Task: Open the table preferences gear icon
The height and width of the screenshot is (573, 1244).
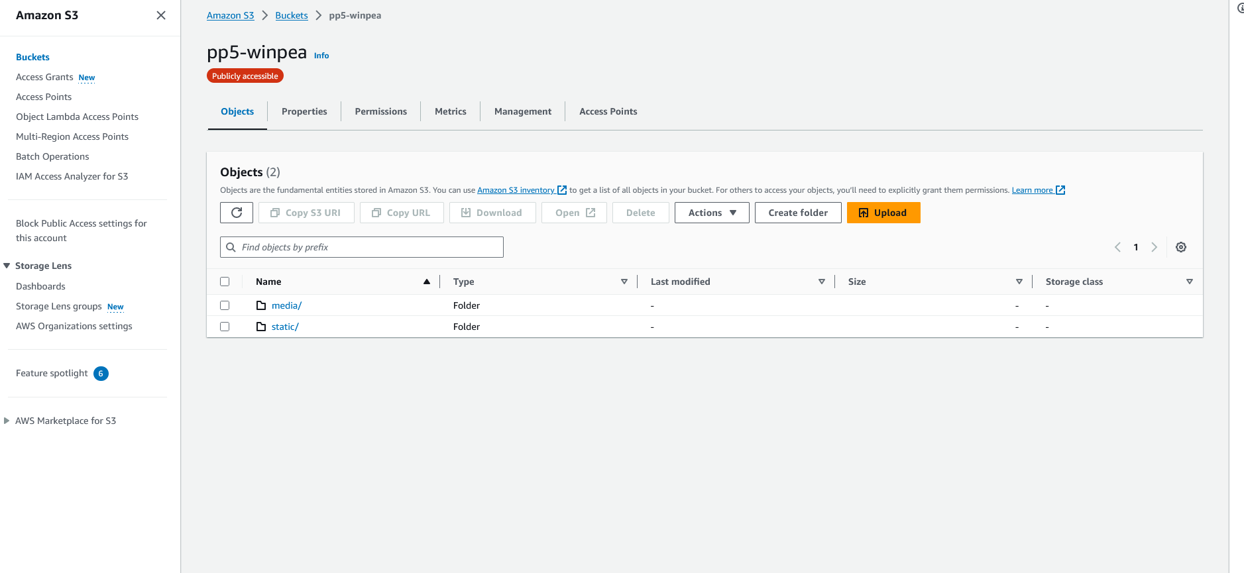Action: pyautogui.click(x=1181, y=247)
